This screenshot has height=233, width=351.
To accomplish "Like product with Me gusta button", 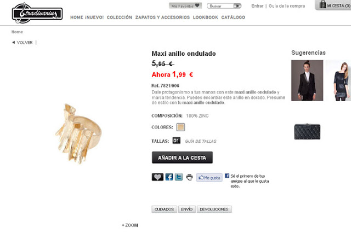I will pyautogui.click(x=210, y=177).
